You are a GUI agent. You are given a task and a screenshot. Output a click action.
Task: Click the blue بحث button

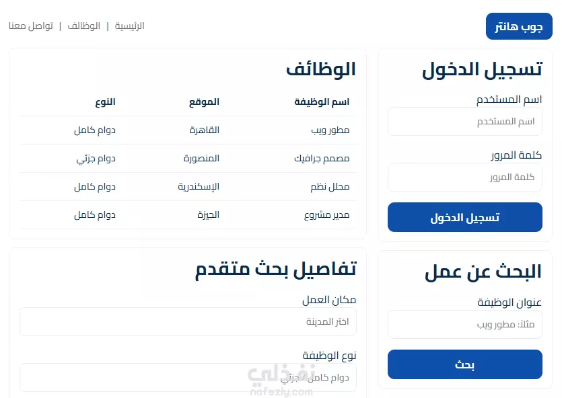point(465,364)
